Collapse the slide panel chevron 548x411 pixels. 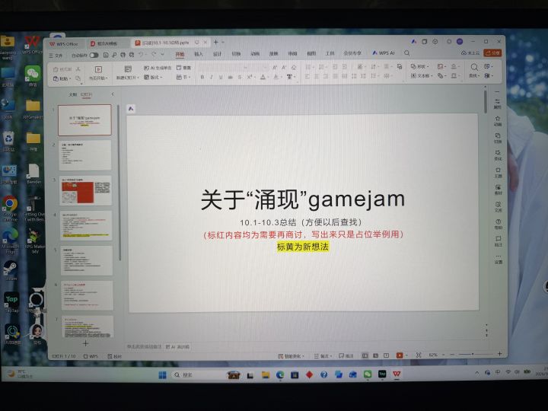[x=112, y=94]
